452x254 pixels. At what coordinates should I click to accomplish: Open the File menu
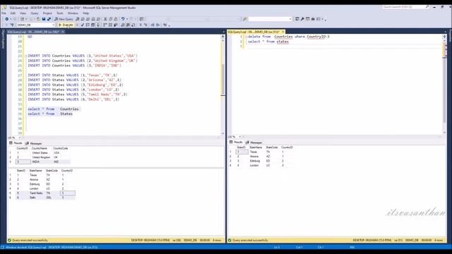pyautogui.click(x=4, y=13)
